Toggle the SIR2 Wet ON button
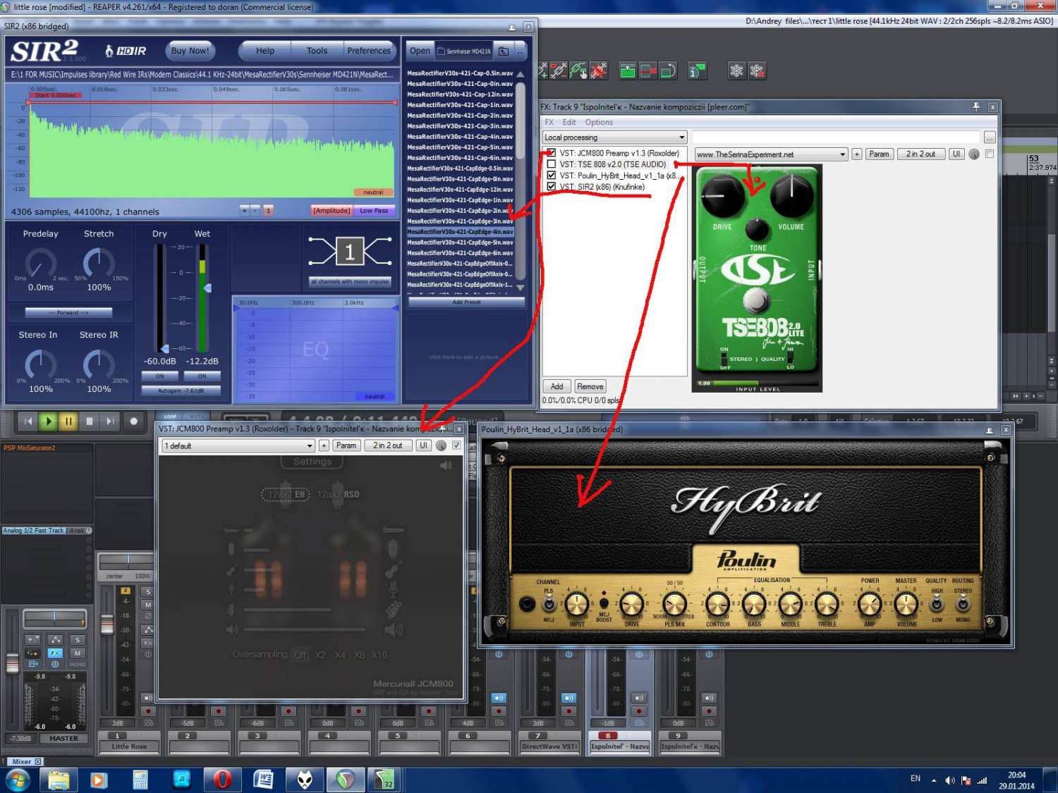1058x793 pixels. point(202,376)
